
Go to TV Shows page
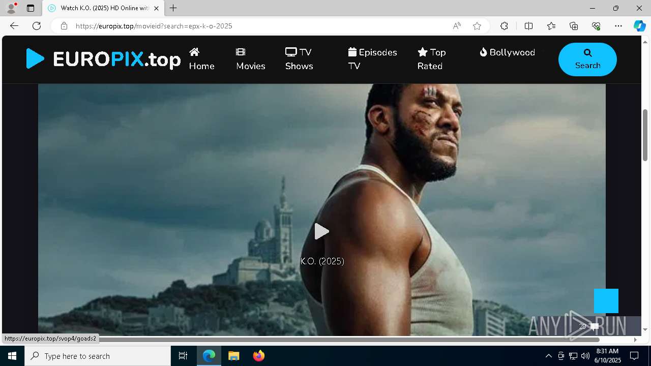click(x=299, y=59)
